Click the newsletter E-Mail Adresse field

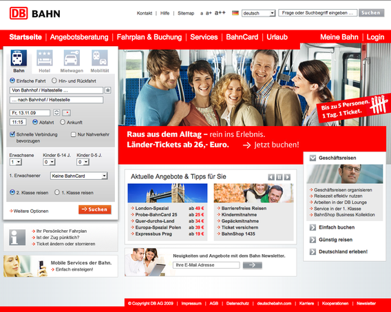pyautogui.click(x=207, y=265)
